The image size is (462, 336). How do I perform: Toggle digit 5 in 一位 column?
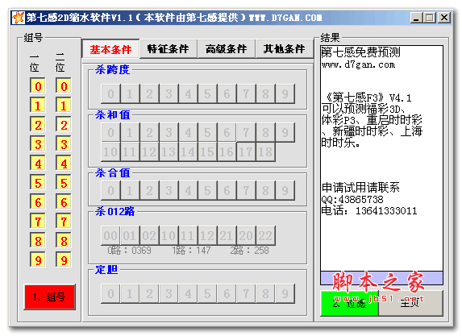click(x=38, y=183)
